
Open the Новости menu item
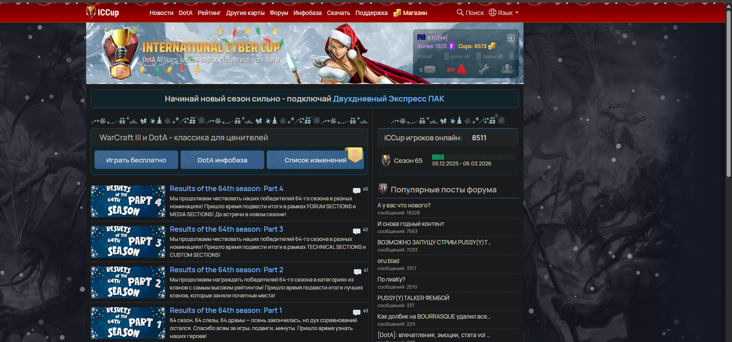[x=161, y=13]
